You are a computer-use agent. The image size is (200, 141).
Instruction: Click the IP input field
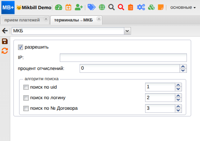coord(123,58)
